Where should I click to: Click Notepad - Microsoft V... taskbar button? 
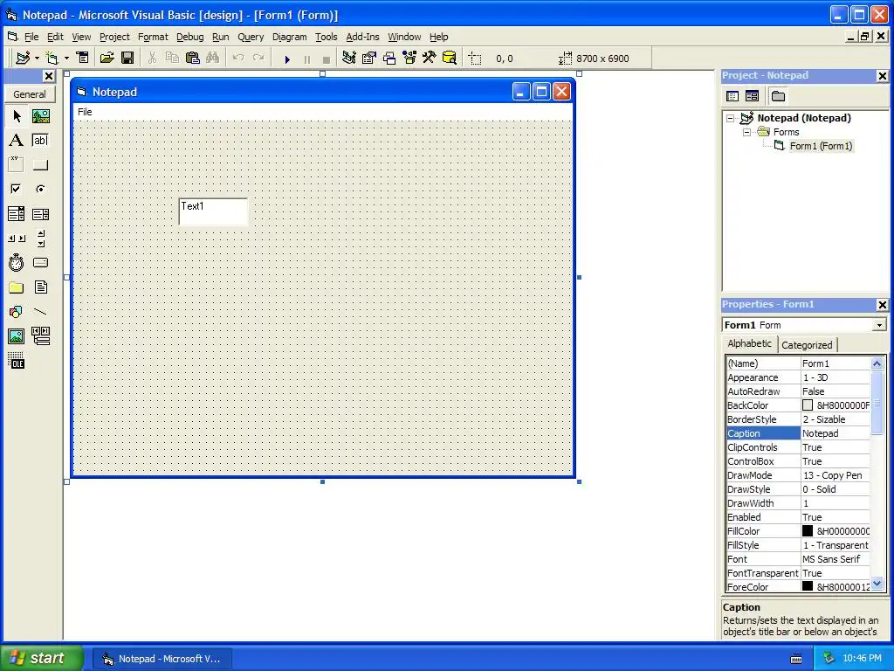pos(162,659)
